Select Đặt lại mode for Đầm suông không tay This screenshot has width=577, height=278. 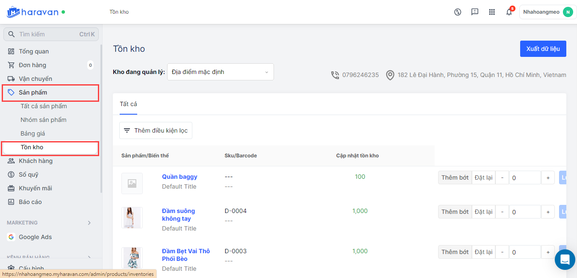pos(483,212)
